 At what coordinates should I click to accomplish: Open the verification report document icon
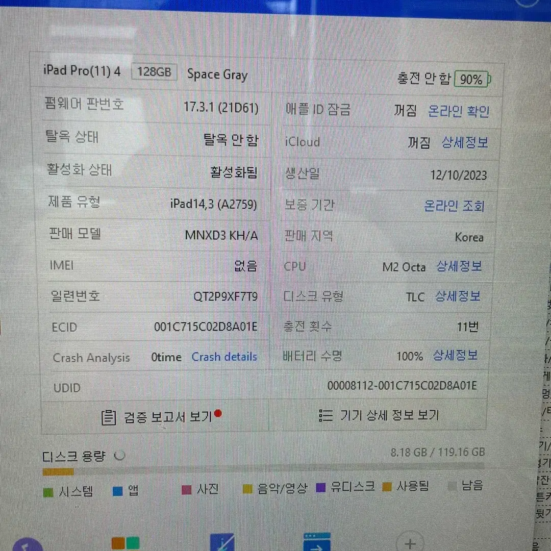[109, 417]
